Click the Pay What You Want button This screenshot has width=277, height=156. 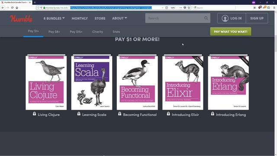(x=231, y=32)
